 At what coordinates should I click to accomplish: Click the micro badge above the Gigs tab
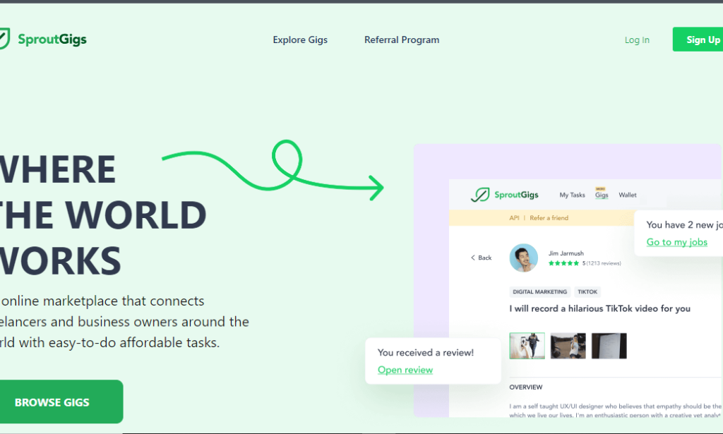pos(601,187)
